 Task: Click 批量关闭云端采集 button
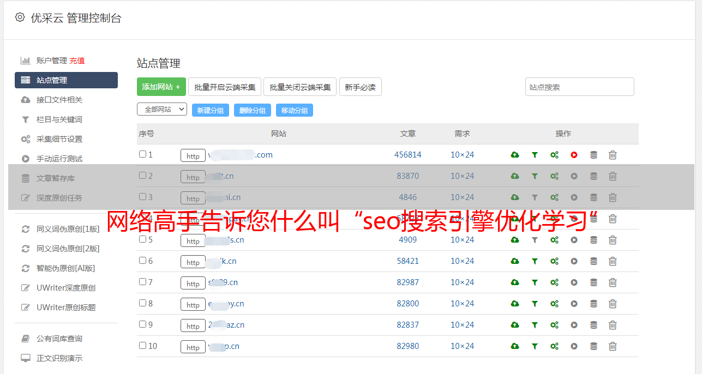pos(300,87)
